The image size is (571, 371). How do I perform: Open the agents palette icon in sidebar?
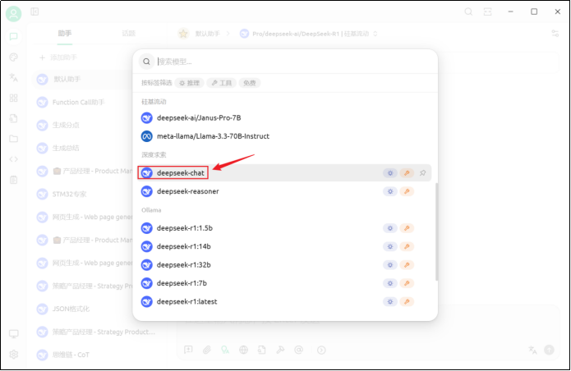coord(13,57)
